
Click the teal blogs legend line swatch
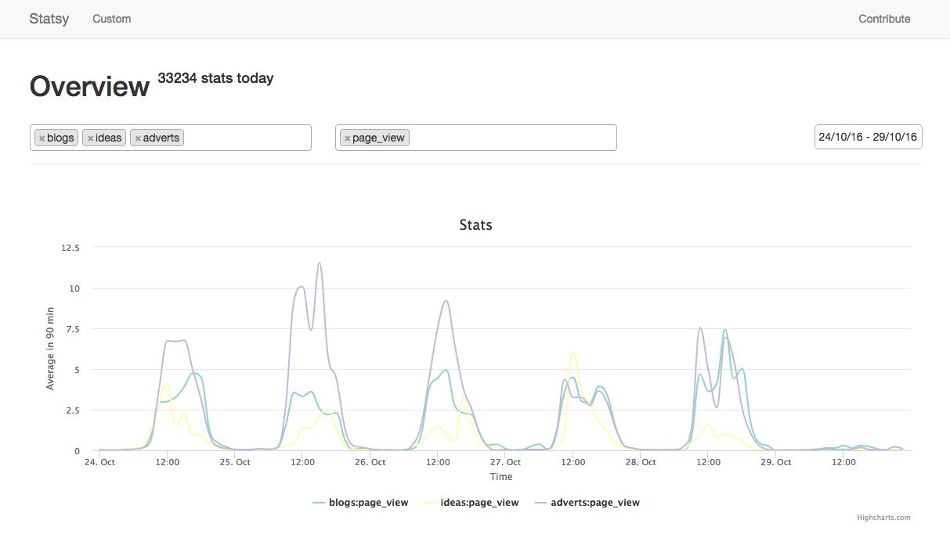coord(319,503)
